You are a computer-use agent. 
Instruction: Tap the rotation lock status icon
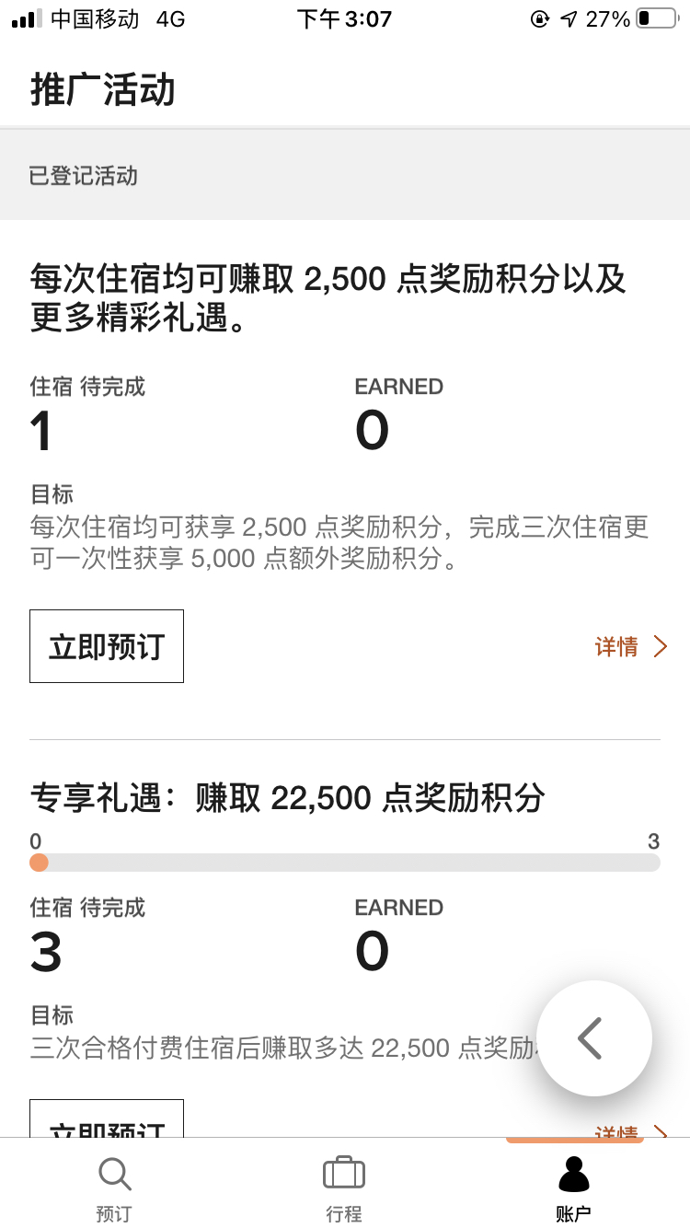(x=540, y=18)
